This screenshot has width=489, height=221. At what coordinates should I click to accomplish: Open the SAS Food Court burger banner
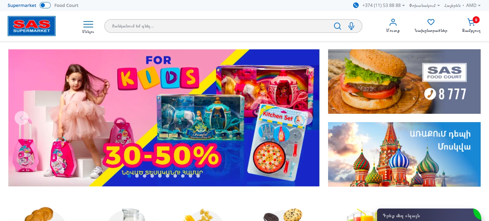click(404, 82)
